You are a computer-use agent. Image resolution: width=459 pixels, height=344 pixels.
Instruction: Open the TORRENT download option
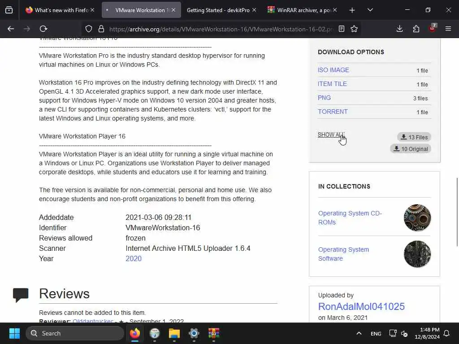coord(333,112)
